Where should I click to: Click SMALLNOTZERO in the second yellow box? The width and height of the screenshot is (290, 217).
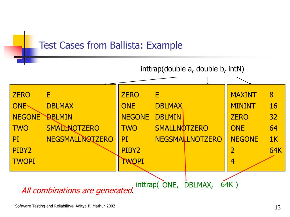pos(182,128)
